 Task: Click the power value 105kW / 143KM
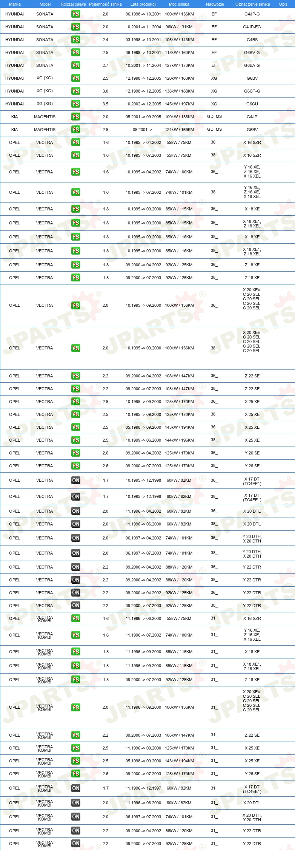pos(179,40)
